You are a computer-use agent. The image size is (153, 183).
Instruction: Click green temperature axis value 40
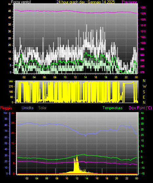(142, 113)
